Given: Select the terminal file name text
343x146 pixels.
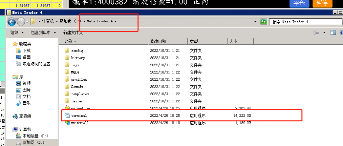Looking at the screenshot, I should coord(79,116).
